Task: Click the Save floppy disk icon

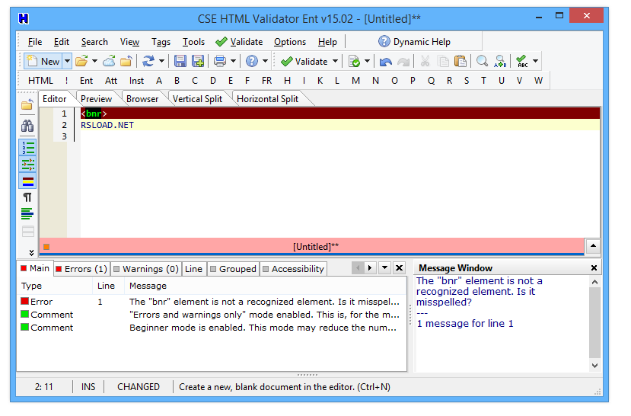Action: click(180, 62)
